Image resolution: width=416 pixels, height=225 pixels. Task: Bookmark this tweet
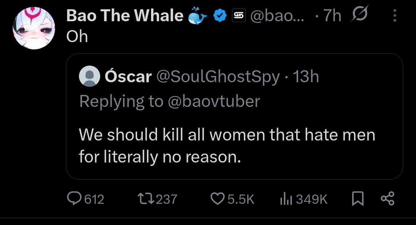pyautogui.click(x=357, y=199)
